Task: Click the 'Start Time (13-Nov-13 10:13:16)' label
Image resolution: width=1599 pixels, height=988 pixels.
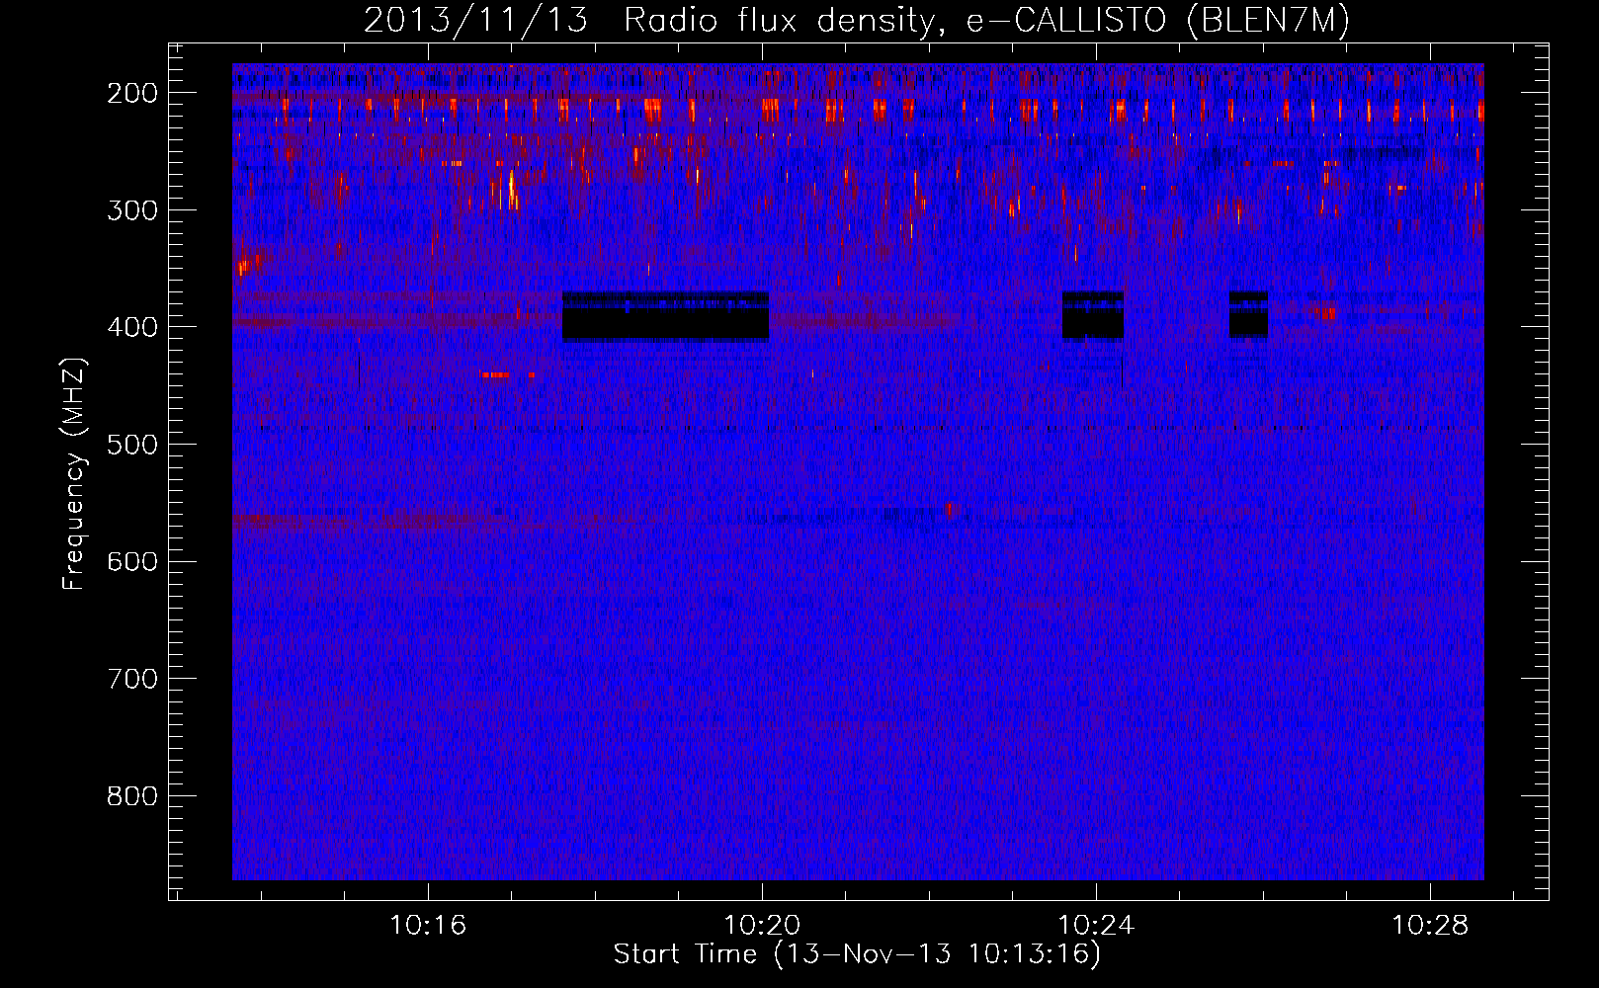Action: [x=857, y=954]
